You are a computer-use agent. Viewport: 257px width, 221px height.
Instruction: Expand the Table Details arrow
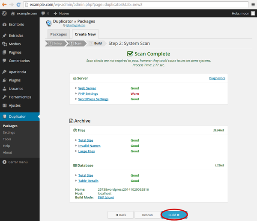[x=76, y=181]
